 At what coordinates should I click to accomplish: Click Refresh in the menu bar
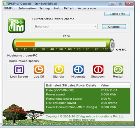[69, 8]
